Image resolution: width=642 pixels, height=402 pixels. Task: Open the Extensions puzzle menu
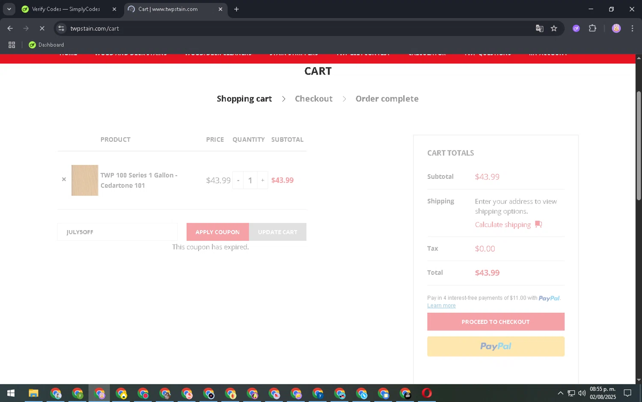(x=592, y=28)
